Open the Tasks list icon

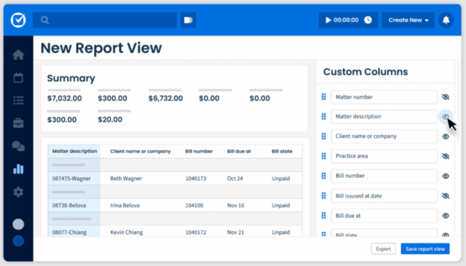(x=18, y=100)
